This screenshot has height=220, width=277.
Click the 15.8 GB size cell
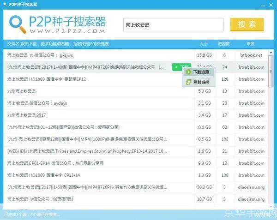tap(205, 55)
